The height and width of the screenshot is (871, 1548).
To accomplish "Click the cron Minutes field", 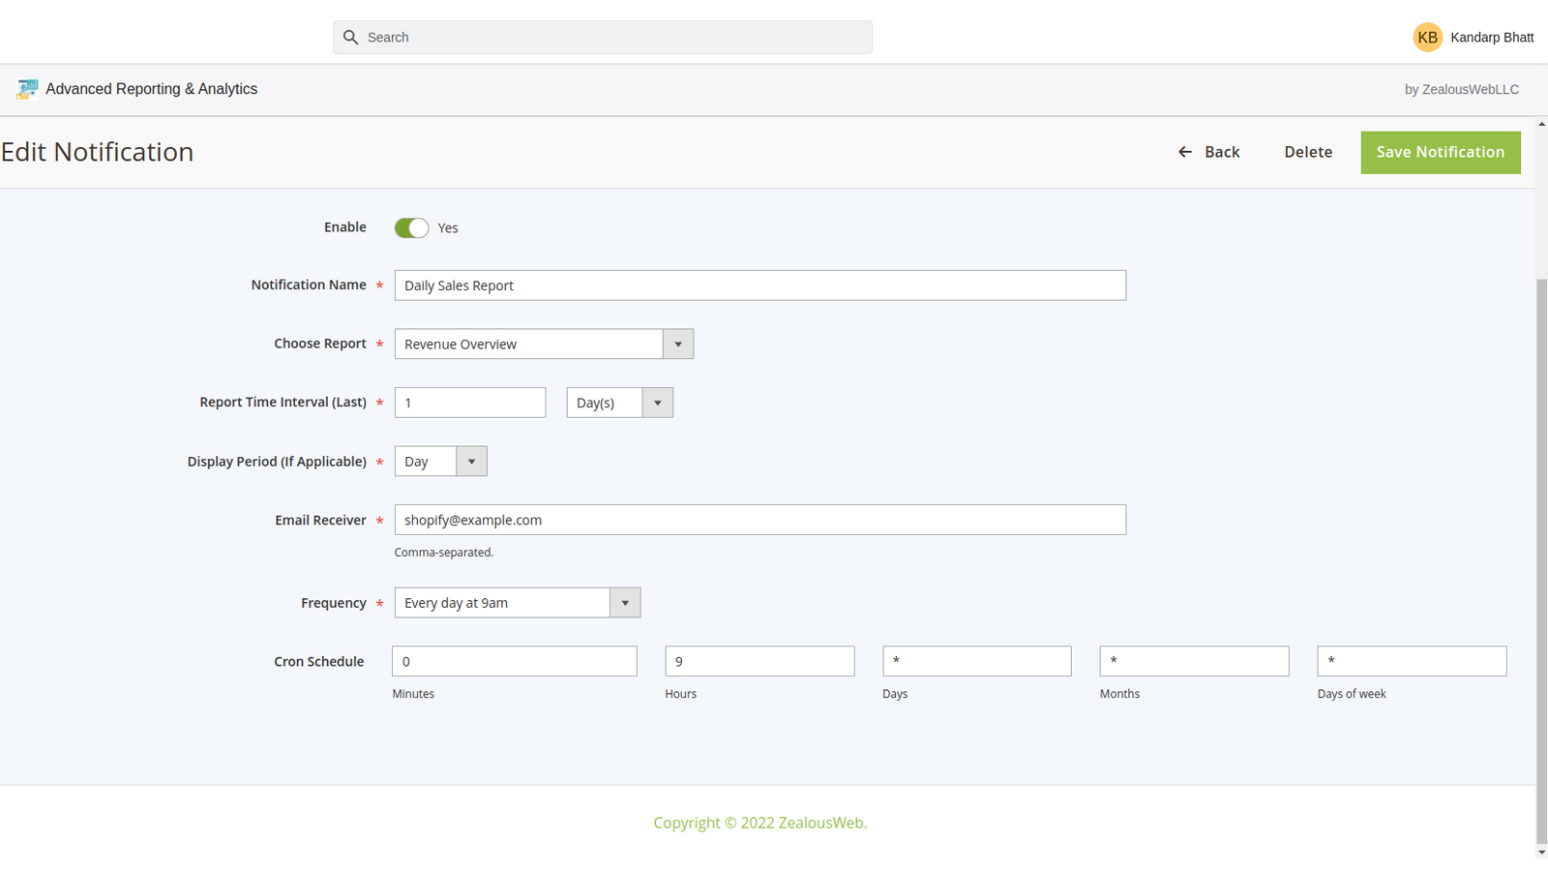I will point(514,661).
